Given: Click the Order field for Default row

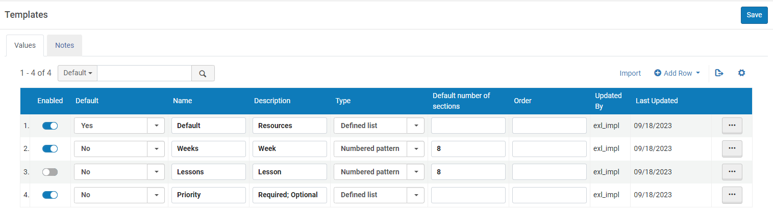Looking at the screenshot, I should 550,126.
